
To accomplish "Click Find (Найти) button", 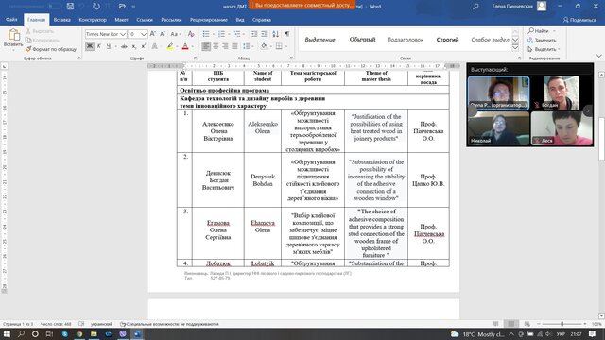I will (x=538, y=31).
